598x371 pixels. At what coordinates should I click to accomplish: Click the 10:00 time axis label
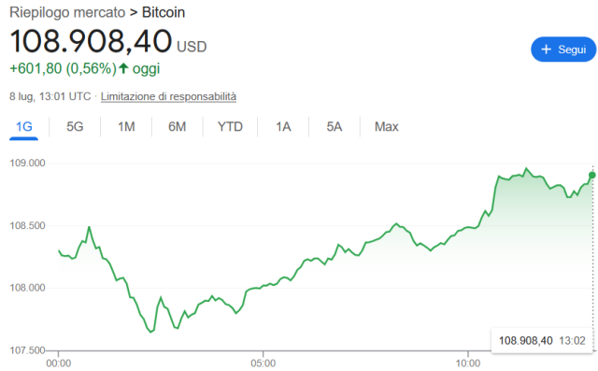[468, 364]
